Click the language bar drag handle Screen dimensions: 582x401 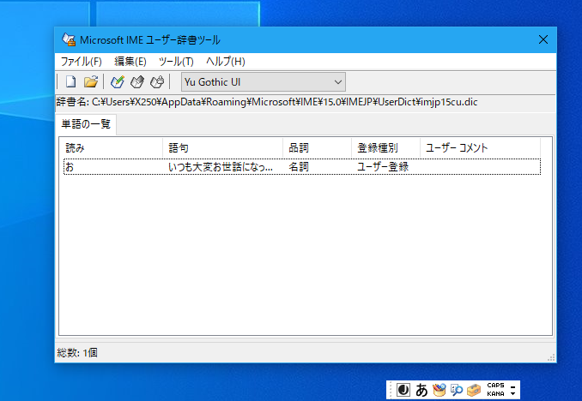click(391, 390)
